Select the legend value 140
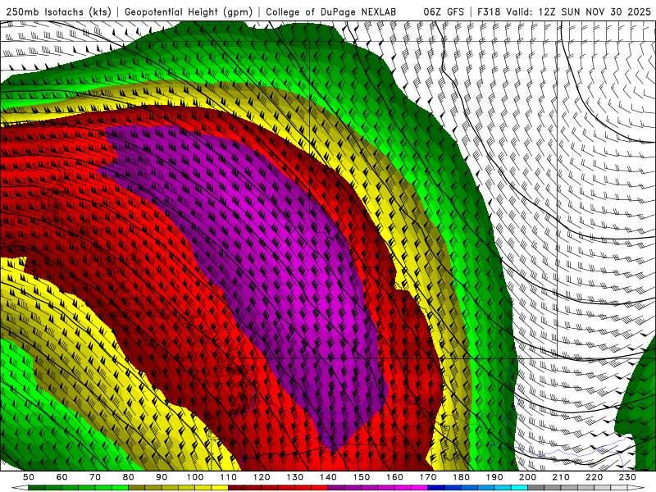 [x=328, y=477]
